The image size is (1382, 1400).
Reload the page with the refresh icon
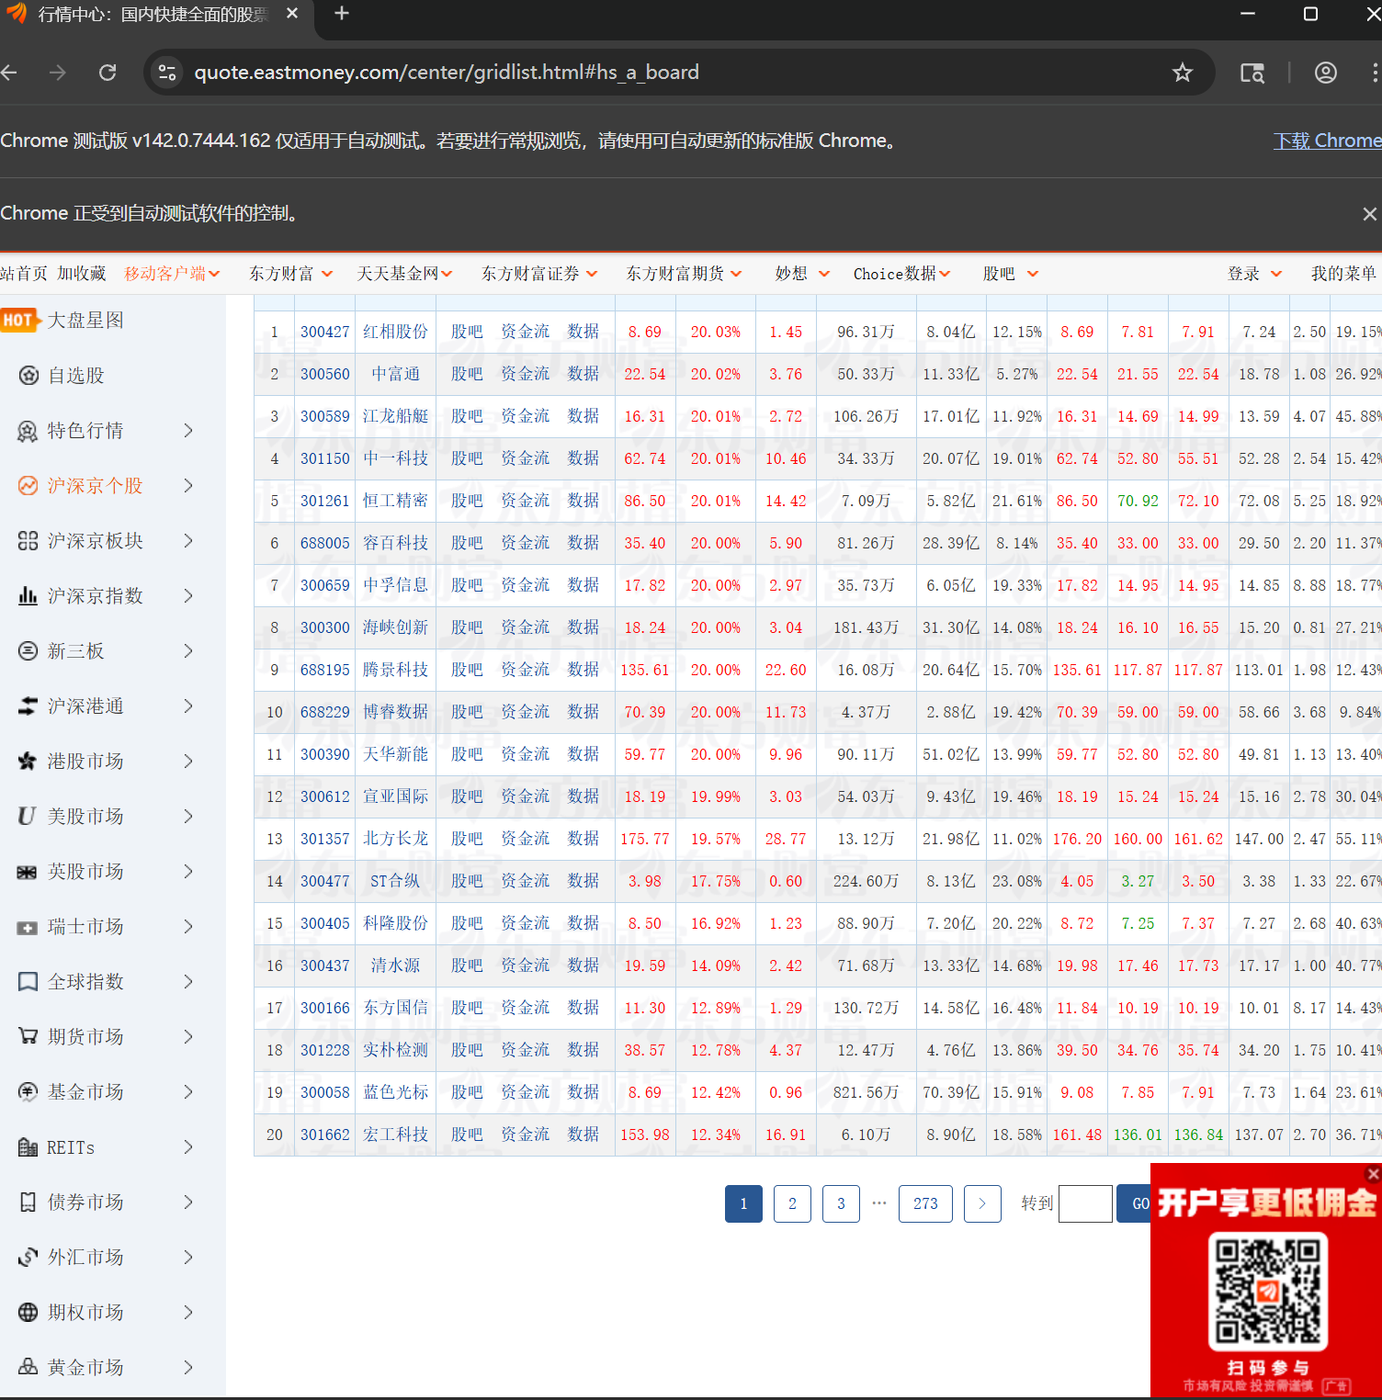[108, 73]
